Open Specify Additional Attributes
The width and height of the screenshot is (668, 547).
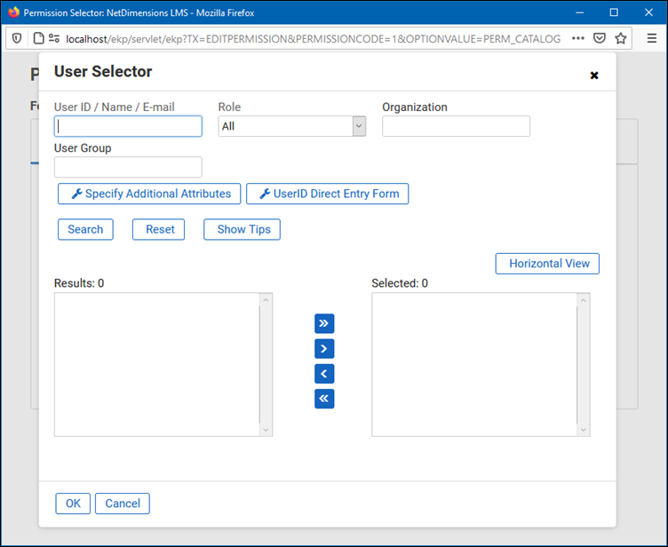click(x=150, y=194)
